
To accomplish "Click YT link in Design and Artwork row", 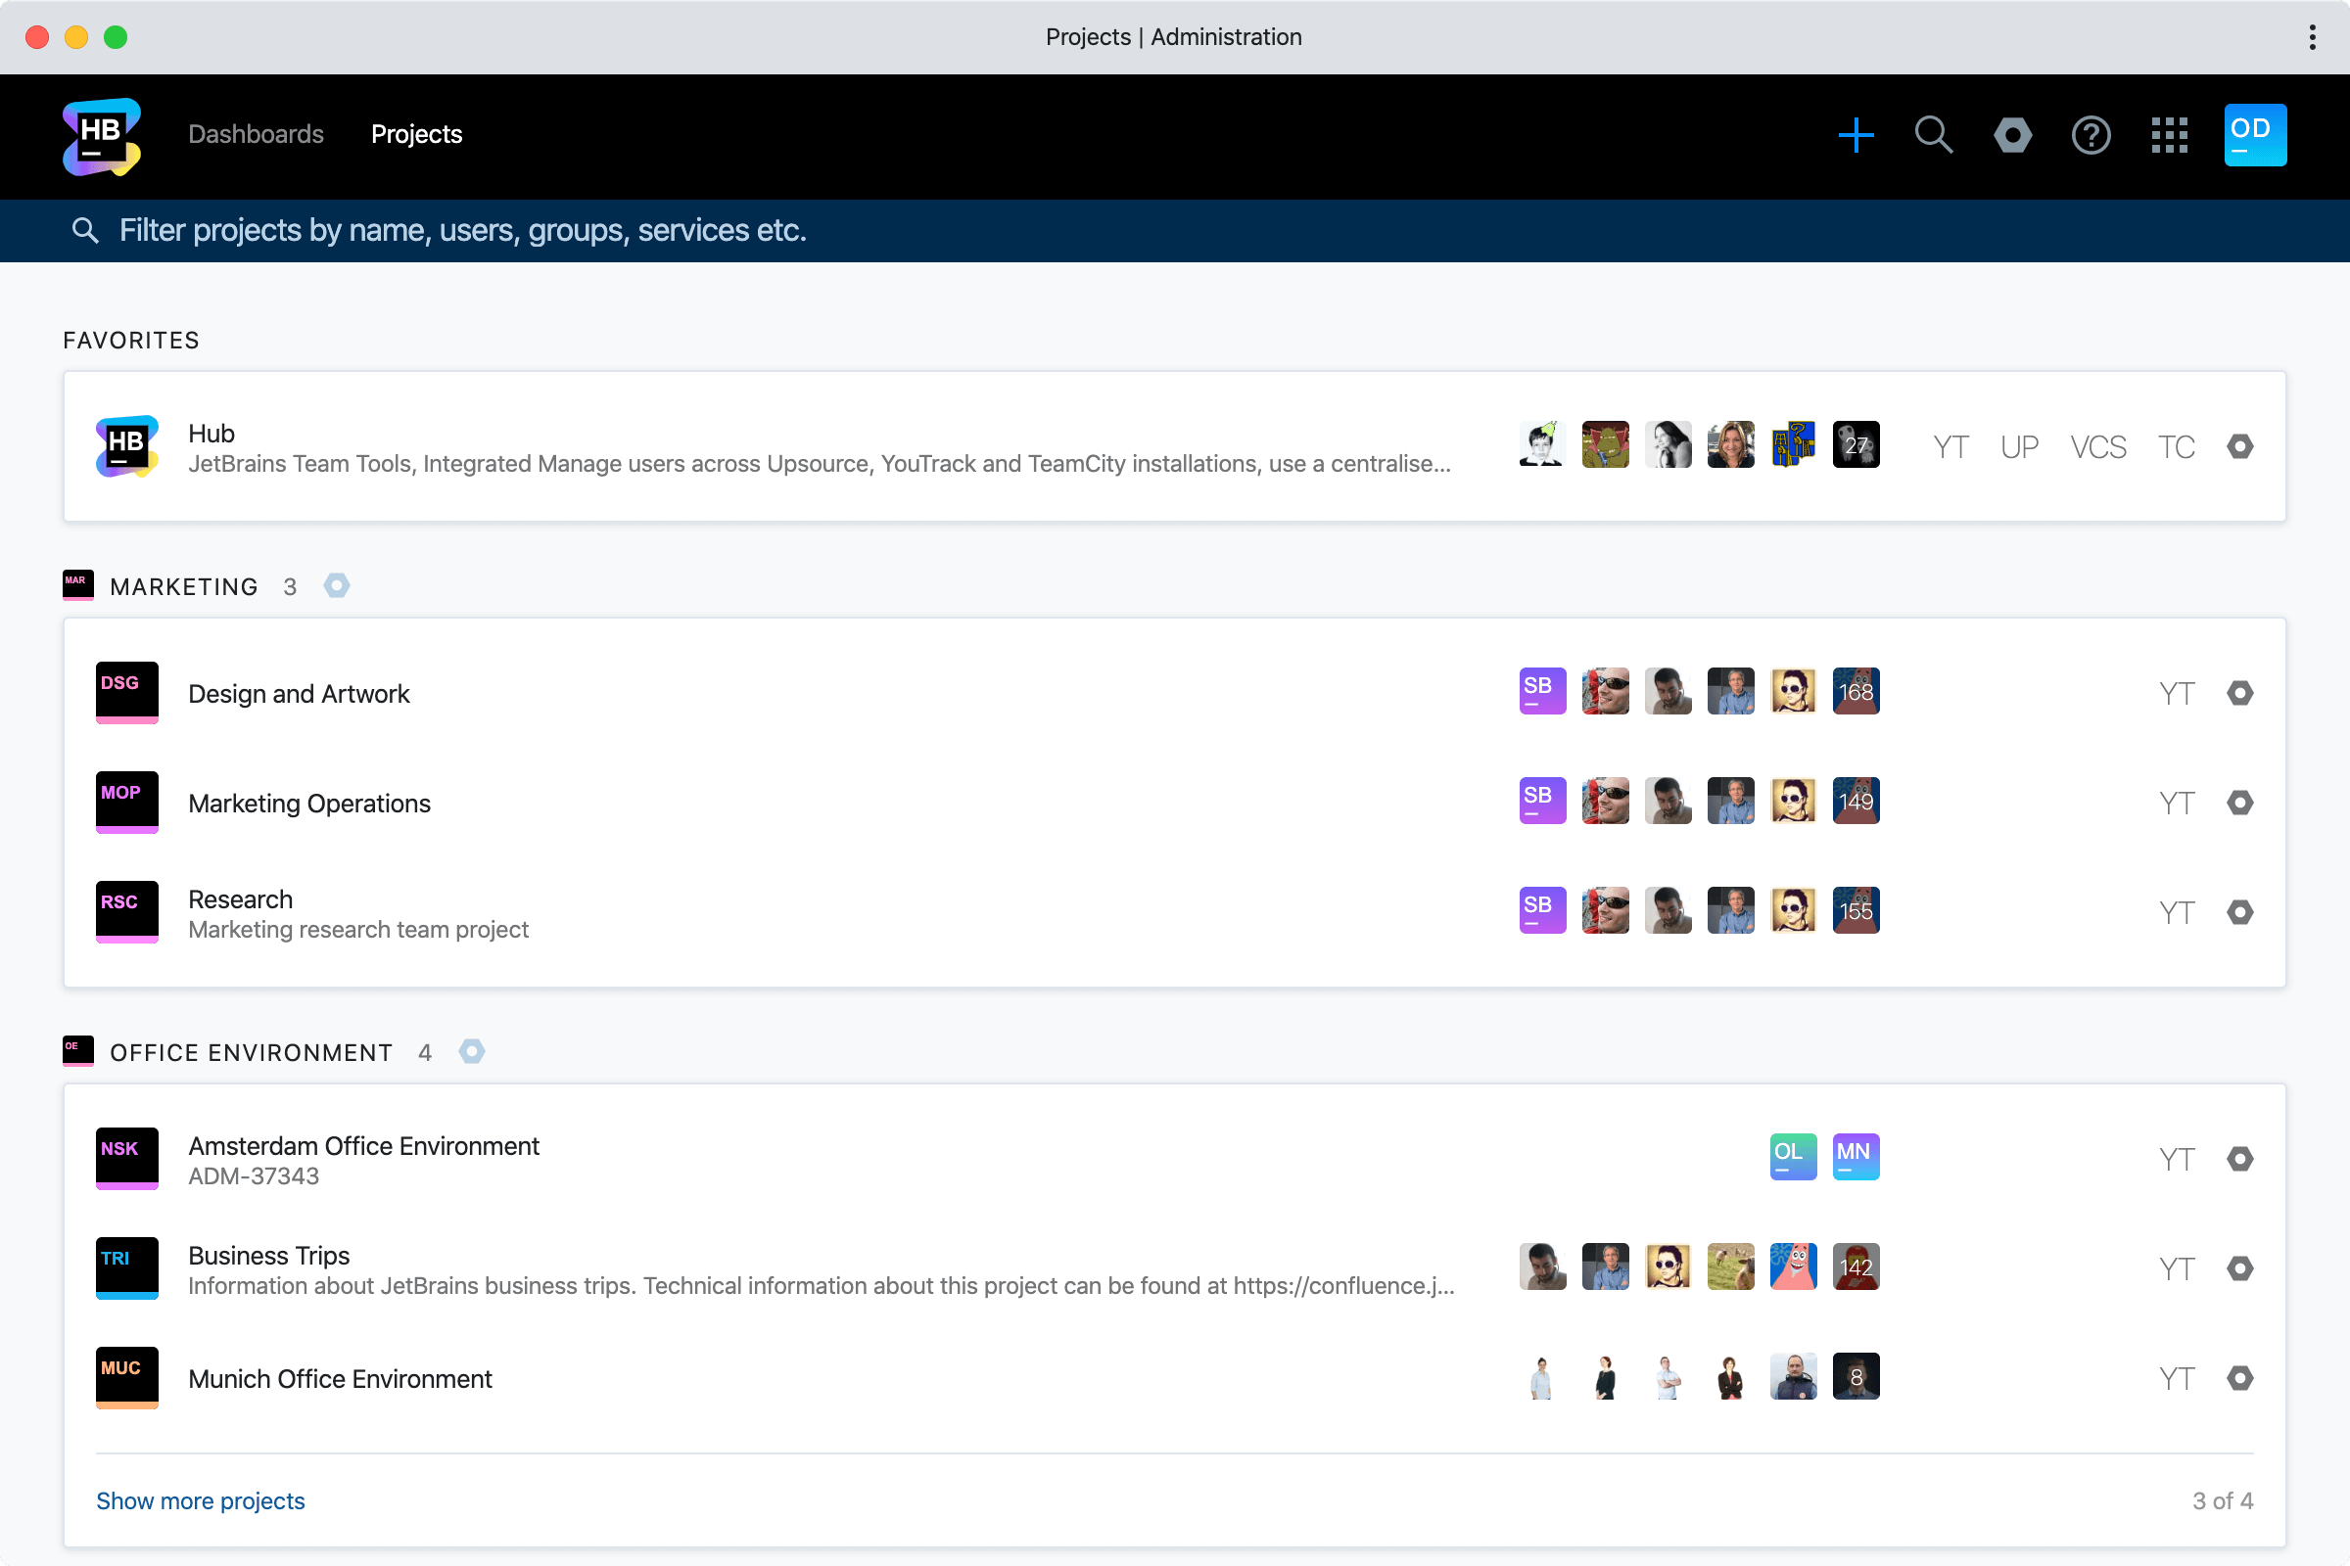I will (x=2176, y=693).
